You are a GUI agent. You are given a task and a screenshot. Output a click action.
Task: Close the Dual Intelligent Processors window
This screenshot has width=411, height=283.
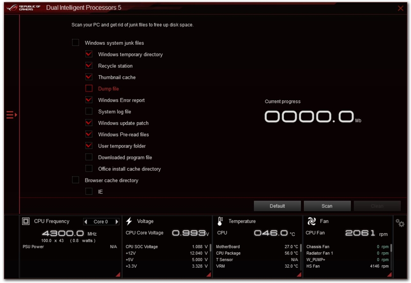coord(401,8)
